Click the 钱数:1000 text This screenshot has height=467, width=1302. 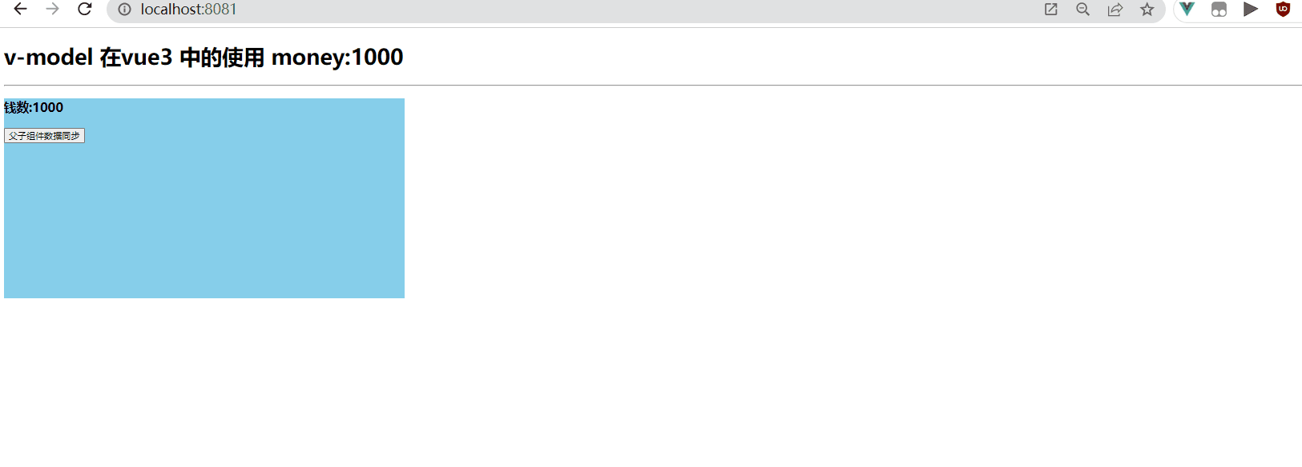tap(34, 107)
